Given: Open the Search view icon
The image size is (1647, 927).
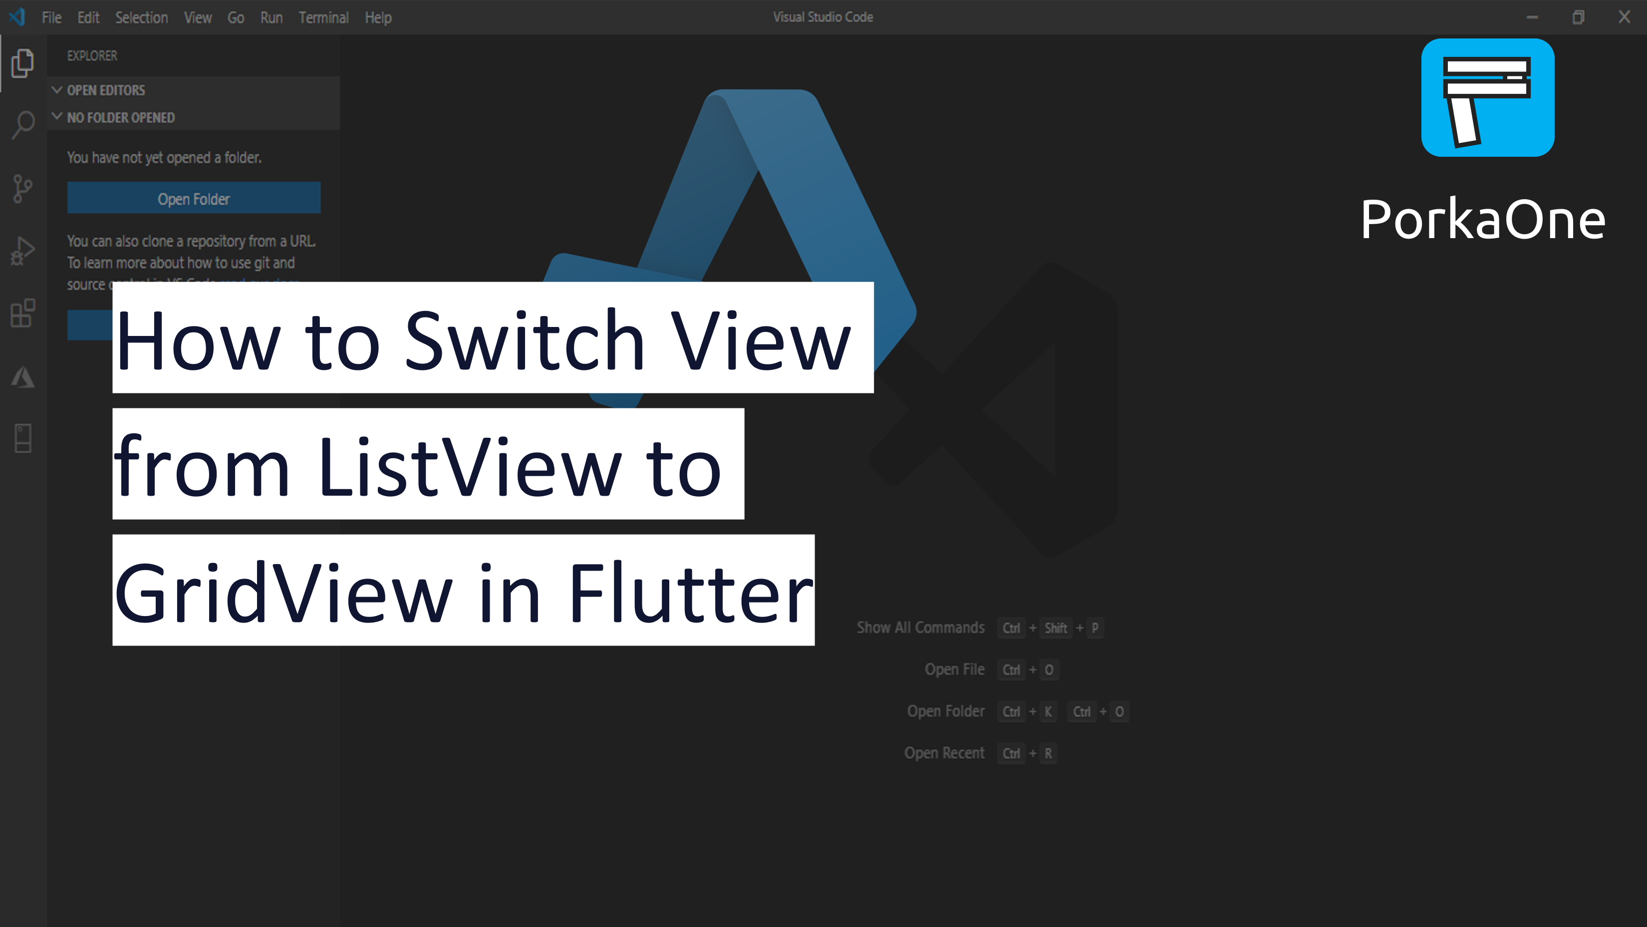Looking at the screenshot, I should [23, 125].
